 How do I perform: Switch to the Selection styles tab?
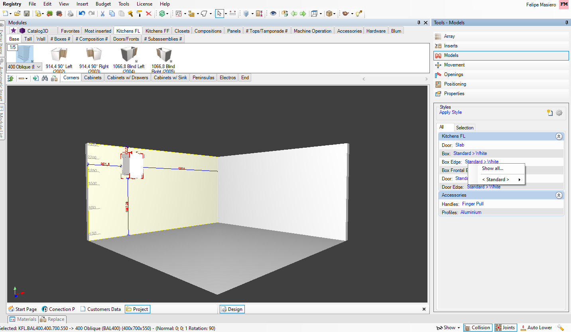(465, 128)
